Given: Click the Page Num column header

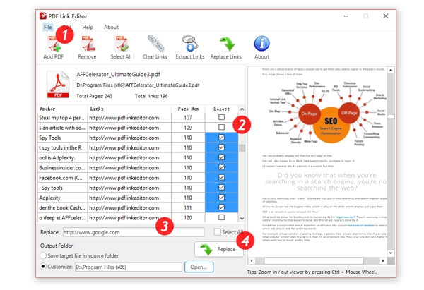Looking at the screenshot, I should pyautogui.click(x=188, y=109).
